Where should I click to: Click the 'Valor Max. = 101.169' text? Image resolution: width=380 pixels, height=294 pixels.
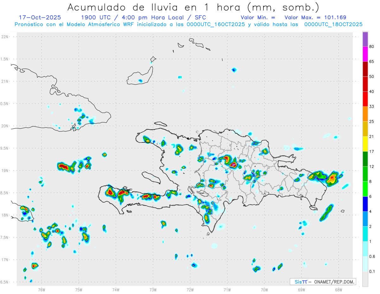(x=315, y=17)
